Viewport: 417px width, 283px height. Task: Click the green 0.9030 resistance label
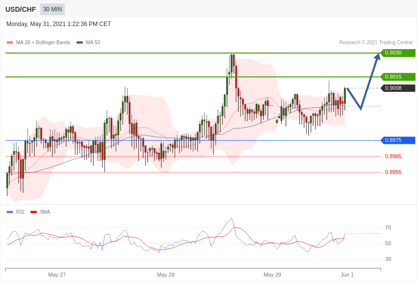pyautogui.click(x=398, y=53)
